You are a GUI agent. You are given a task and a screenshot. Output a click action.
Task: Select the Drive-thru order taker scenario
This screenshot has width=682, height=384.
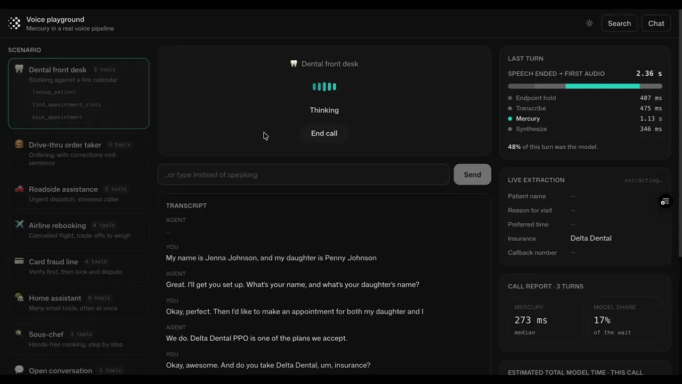[78, 154]
